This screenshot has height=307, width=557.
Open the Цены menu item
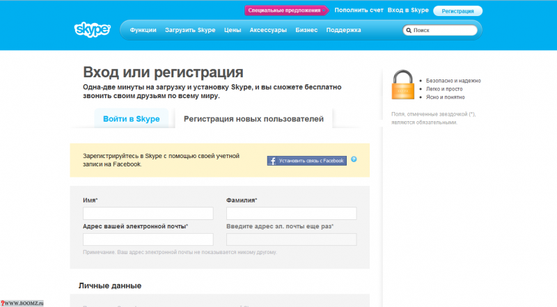point(233,30)
